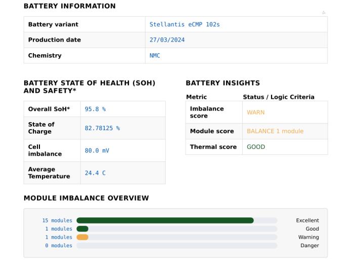354x266 pixels.
Task: Select the Stellantis eCMP 102s battery variant value
Action: pyautogui.click(x=185, y=24)
